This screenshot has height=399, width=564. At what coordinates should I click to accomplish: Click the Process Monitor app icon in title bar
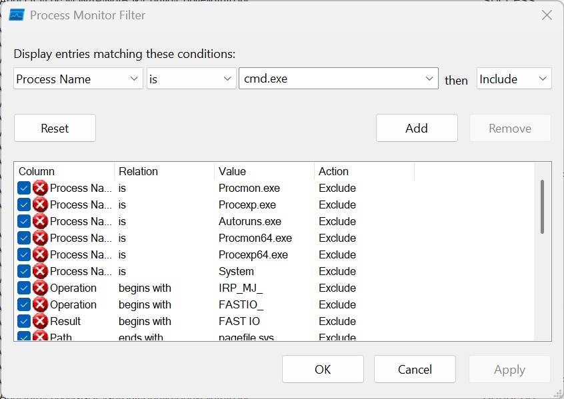(17, 15)
